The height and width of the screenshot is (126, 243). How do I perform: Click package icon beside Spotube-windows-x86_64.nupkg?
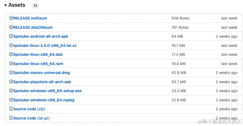(11, 100)
